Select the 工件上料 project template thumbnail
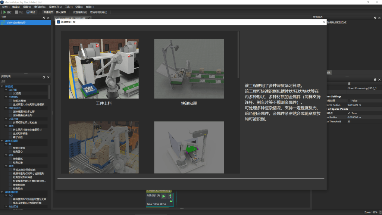This screenshot has height=215, width=382. coord(104,69)
